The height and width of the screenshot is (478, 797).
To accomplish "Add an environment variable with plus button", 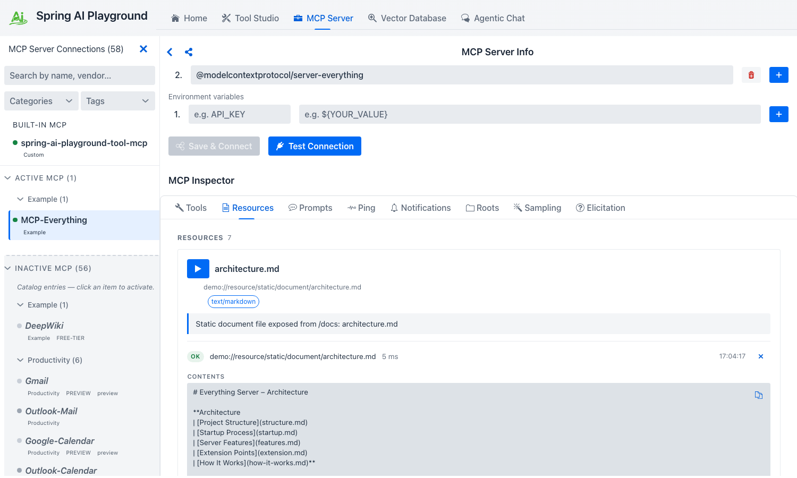I will 779,114.
